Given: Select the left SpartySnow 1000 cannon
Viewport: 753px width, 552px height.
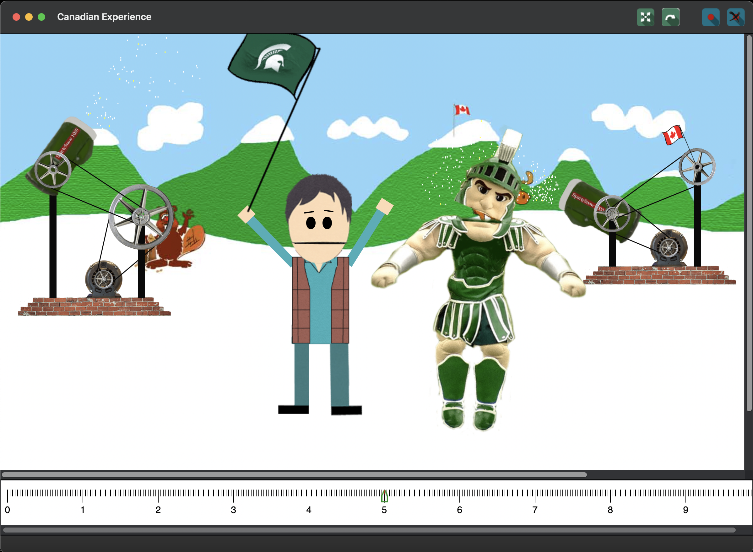Looking at the screenshot, I should pos(62,155).
